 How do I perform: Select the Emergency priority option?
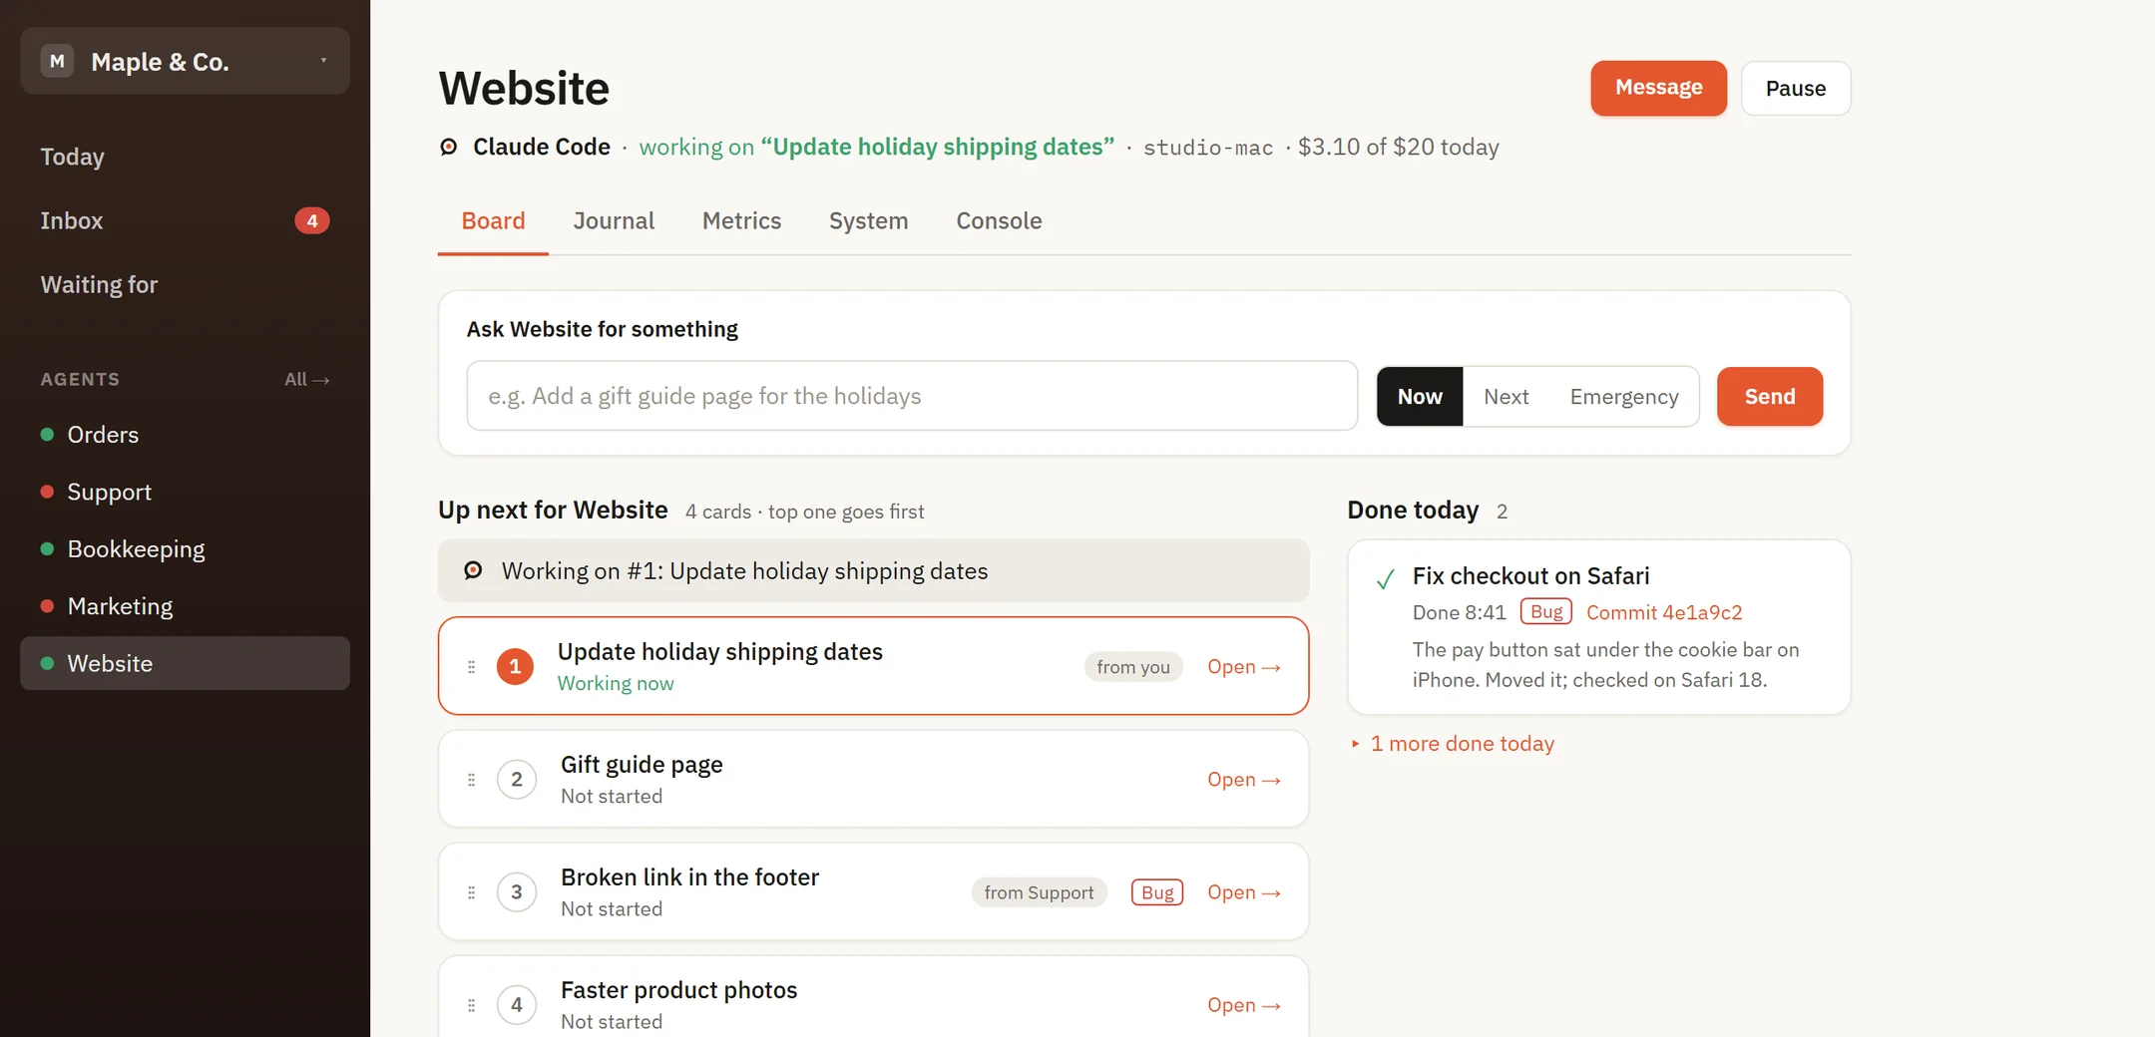coord(1624,396)
